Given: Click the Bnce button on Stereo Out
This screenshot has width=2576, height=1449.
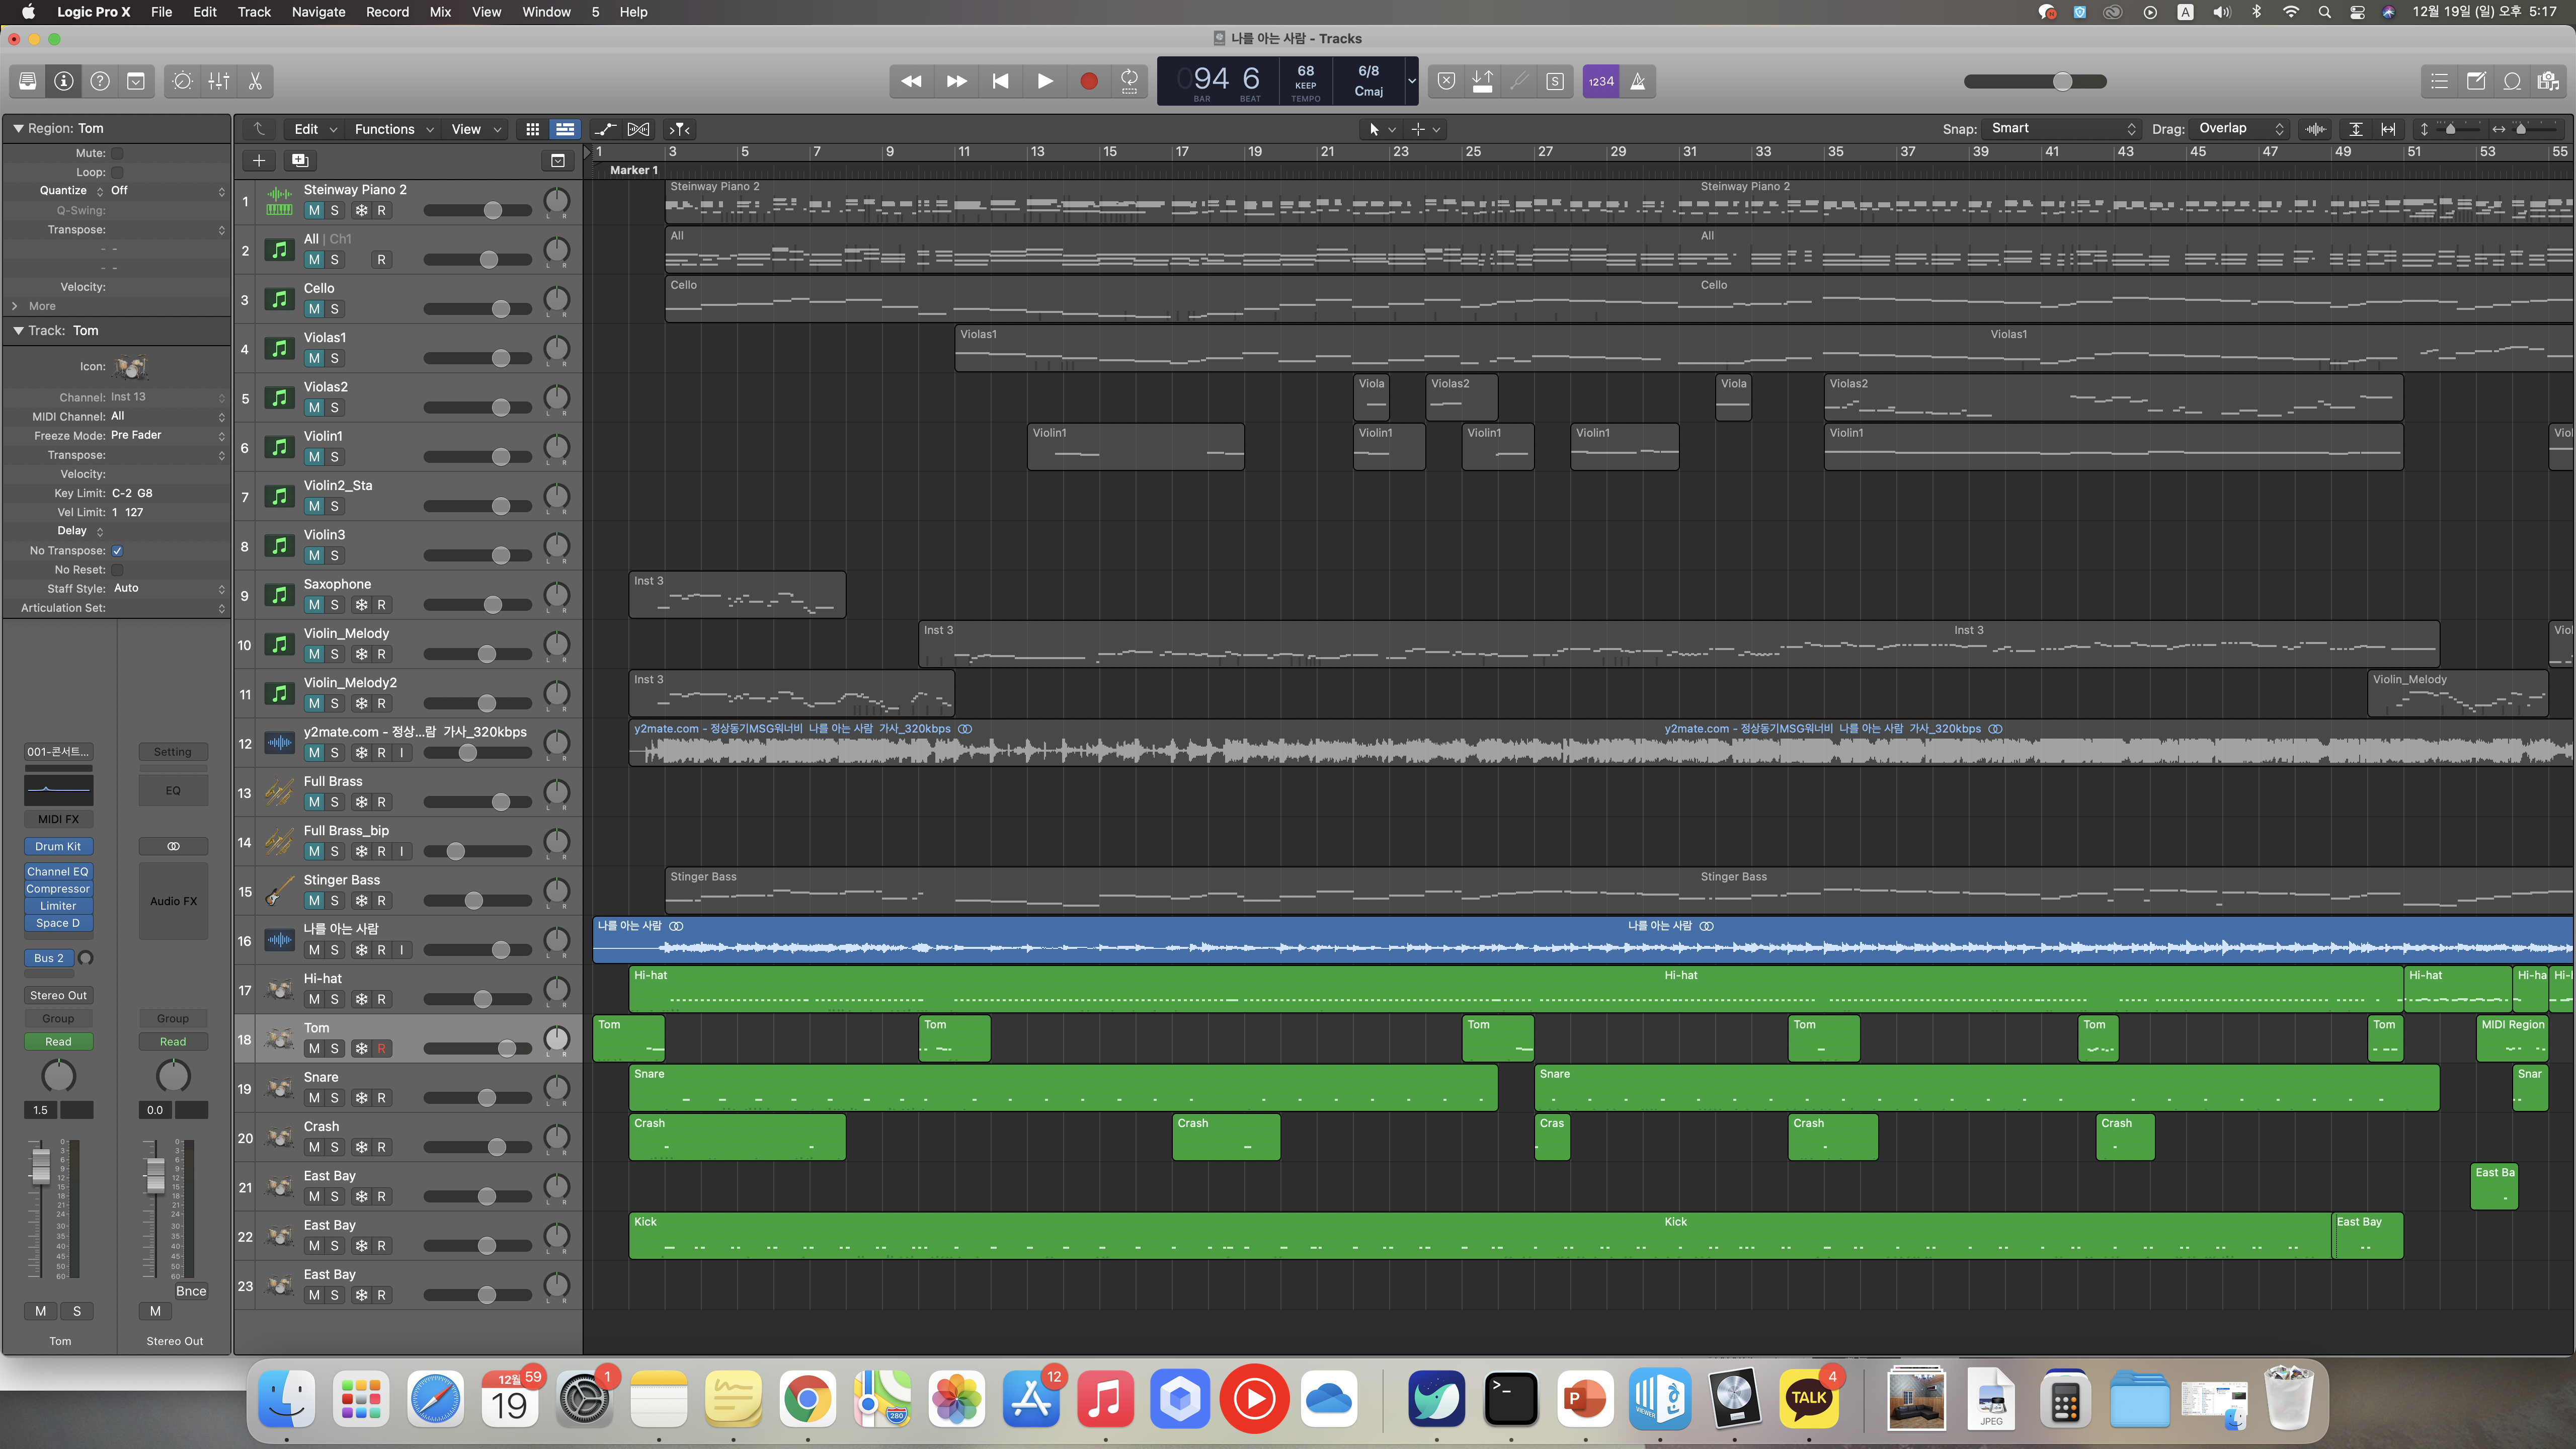Looking at the screenshot, I should click(191, 1291).
